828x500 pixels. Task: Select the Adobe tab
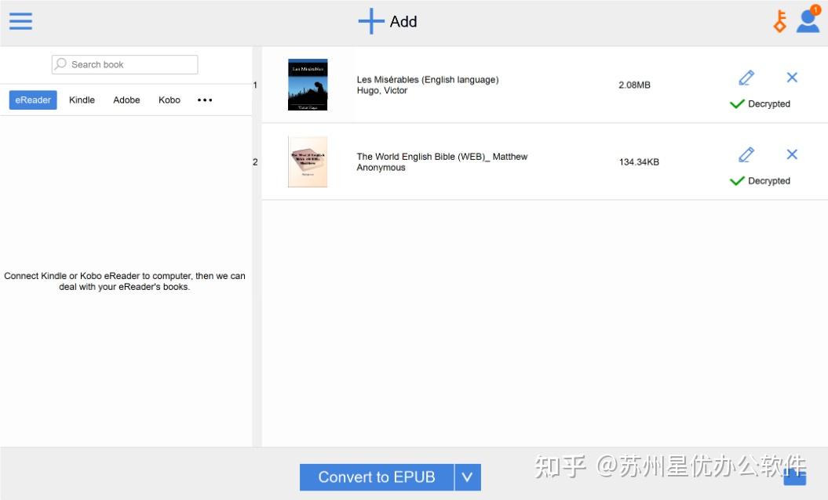[x=126, y=100]
